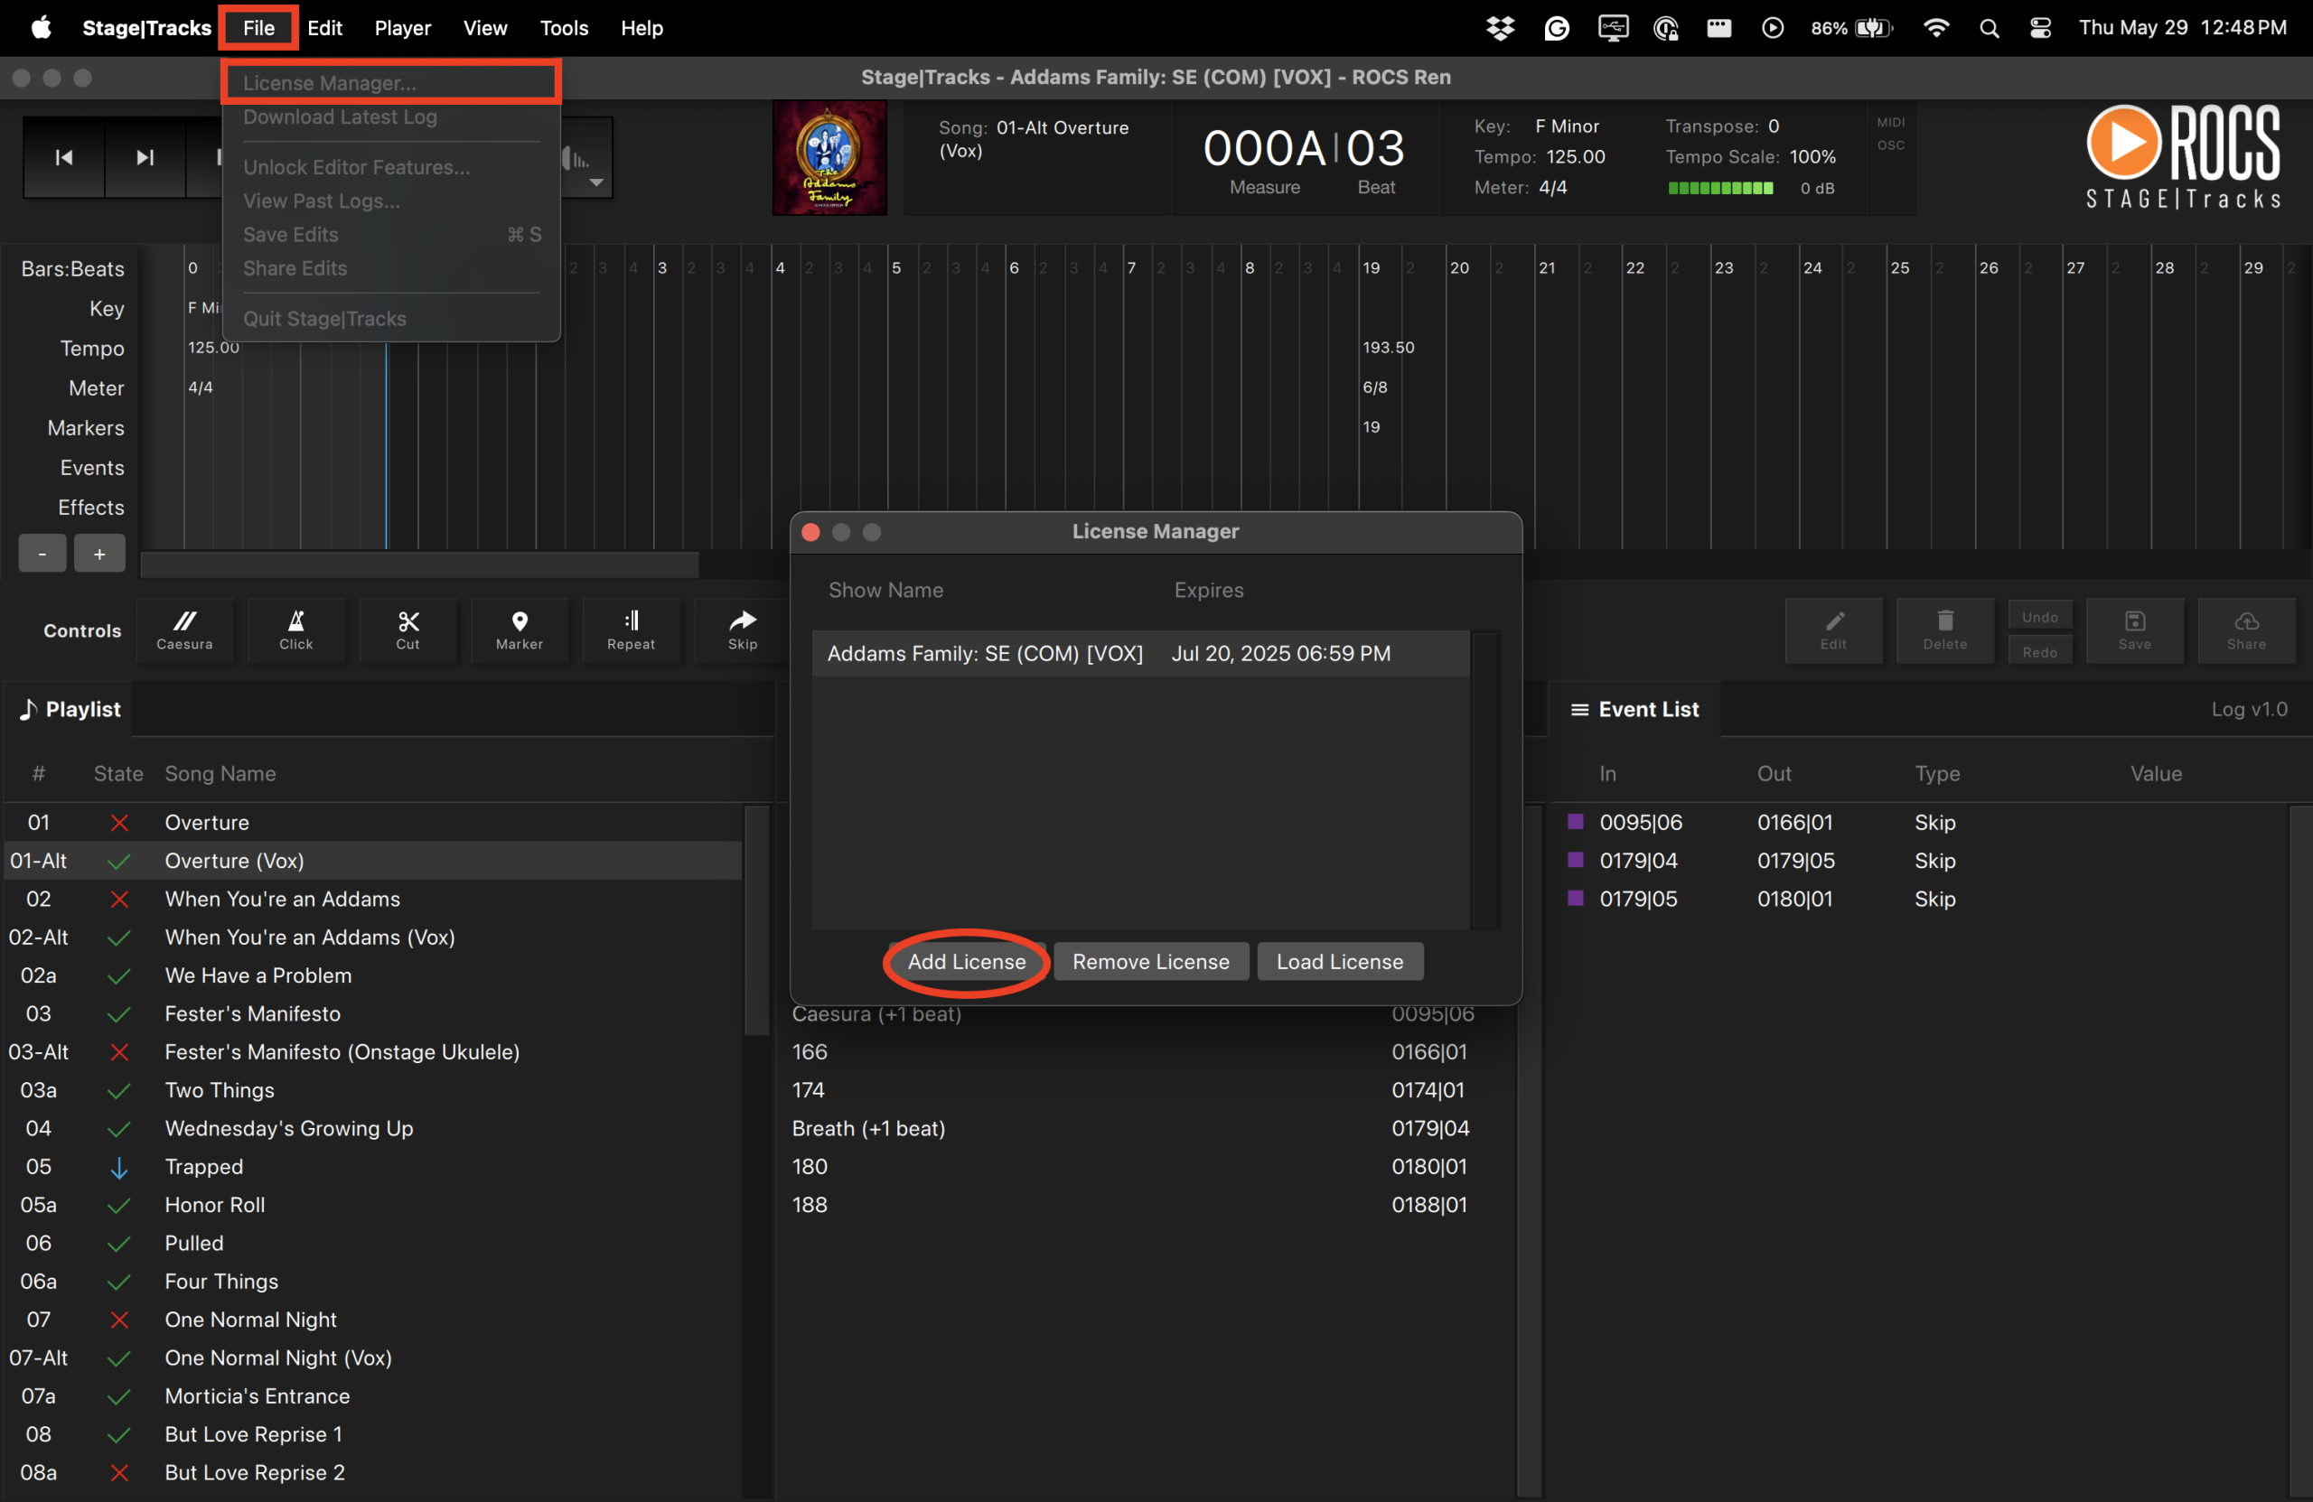Open the audio output dropdown arrow

[x=595, y=182]
